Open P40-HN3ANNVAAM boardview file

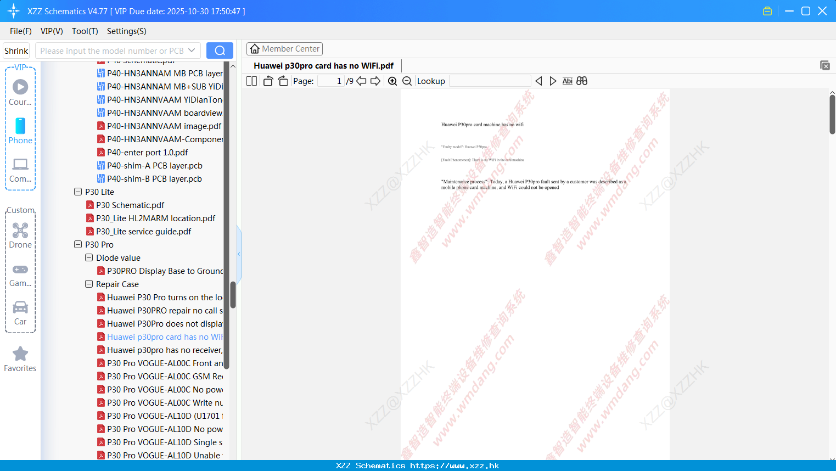(x=160, y=113)
